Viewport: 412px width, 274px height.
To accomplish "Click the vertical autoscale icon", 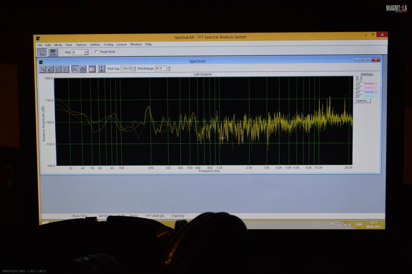I will 101,69.
